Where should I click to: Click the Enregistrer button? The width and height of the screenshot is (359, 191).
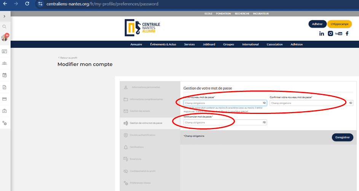tap(342, 137)
